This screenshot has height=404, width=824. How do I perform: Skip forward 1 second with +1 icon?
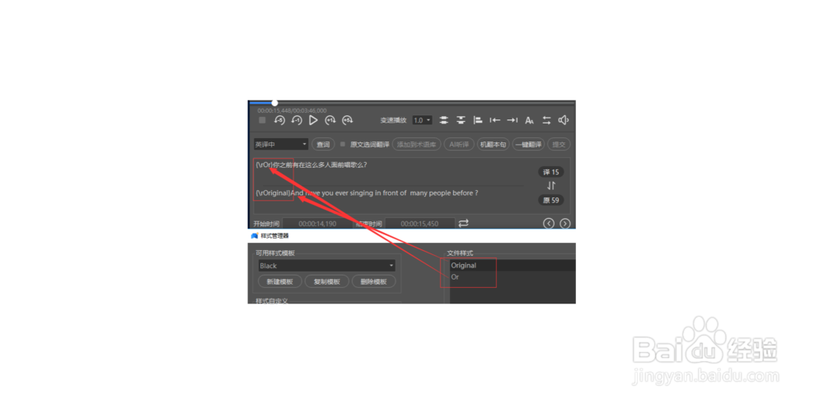point(330,120)
